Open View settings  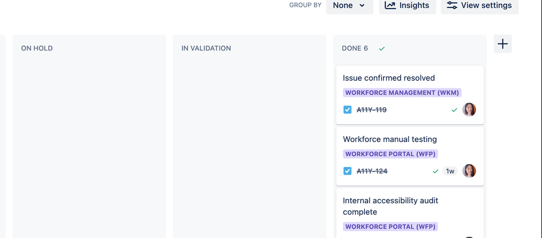pos(480,5)
